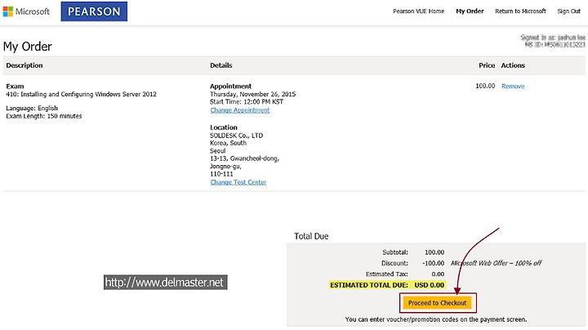Click the 'Total Due' heading
The image size is (588, 330).
311,236
